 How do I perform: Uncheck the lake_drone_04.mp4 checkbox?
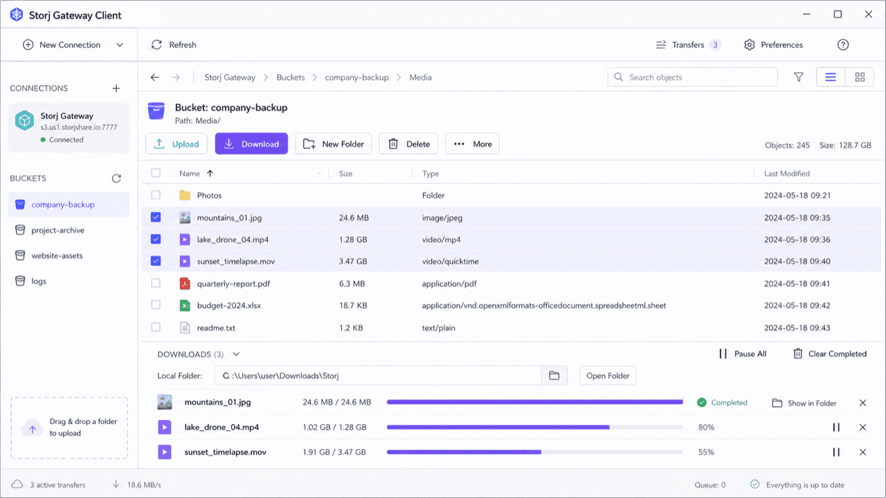156,239
